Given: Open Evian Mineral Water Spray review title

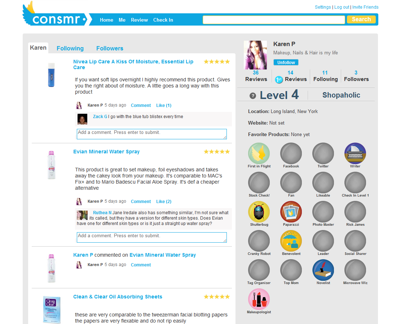Looking at the screenshot, I should point(106,152).
